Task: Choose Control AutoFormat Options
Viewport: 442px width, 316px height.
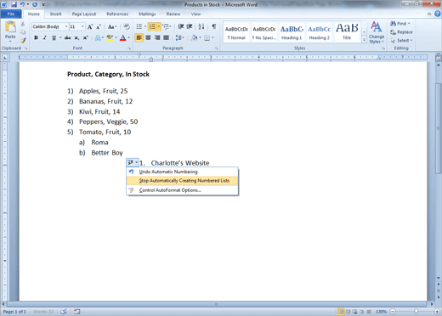Action: point(182,190)
